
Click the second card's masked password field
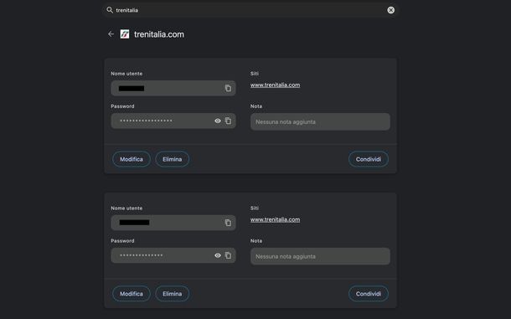(173, 255)
